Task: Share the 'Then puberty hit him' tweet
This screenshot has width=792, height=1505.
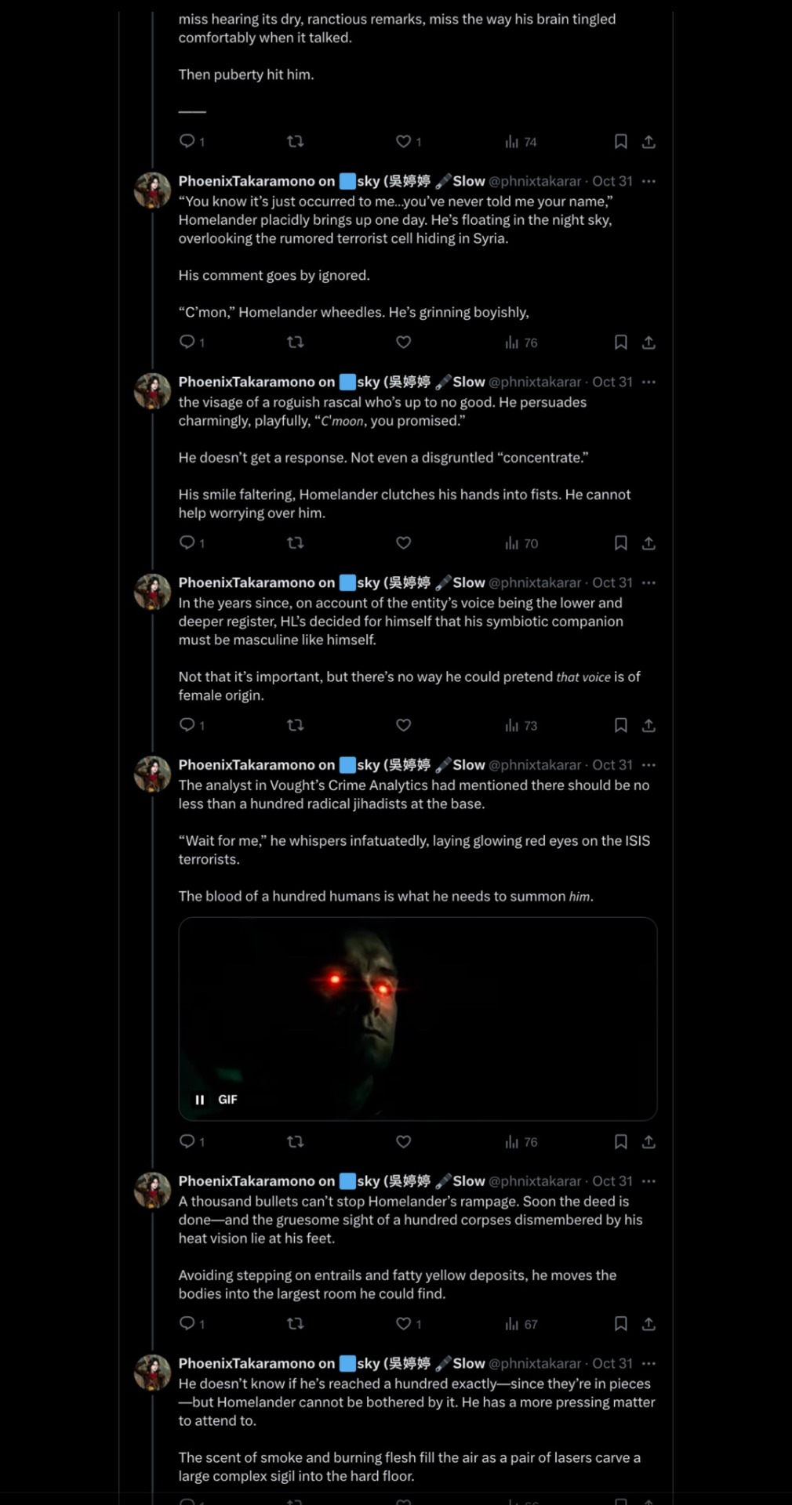Action: coord(648,141)
